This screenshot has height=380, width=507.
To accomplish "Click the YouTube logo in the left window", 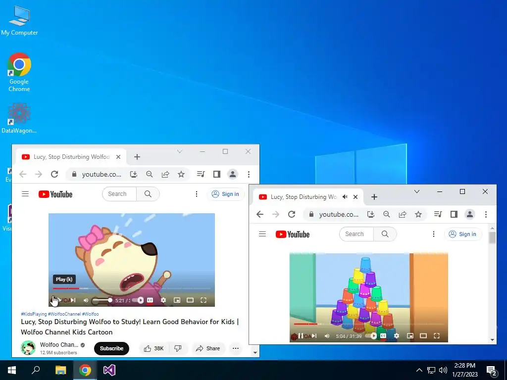I will [55, 194].
